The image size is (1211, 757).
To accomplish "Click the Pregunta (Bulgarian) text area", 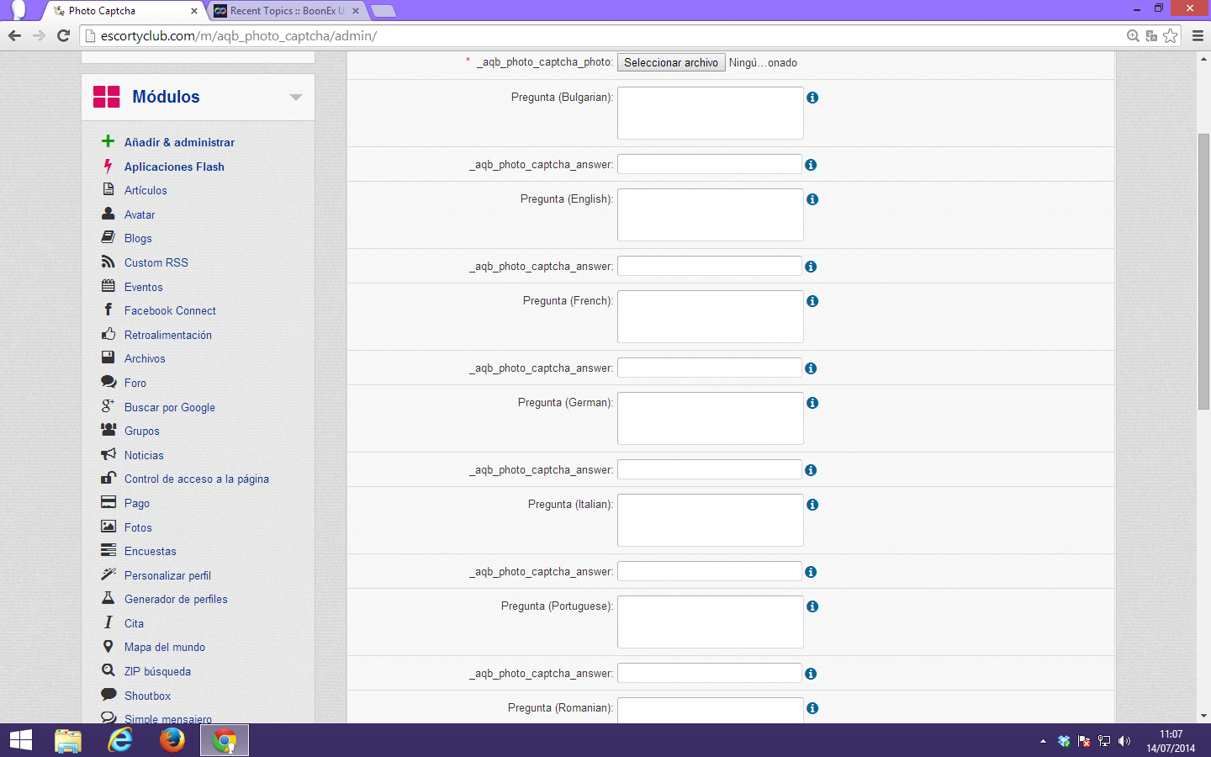I will tap(711, 113).
